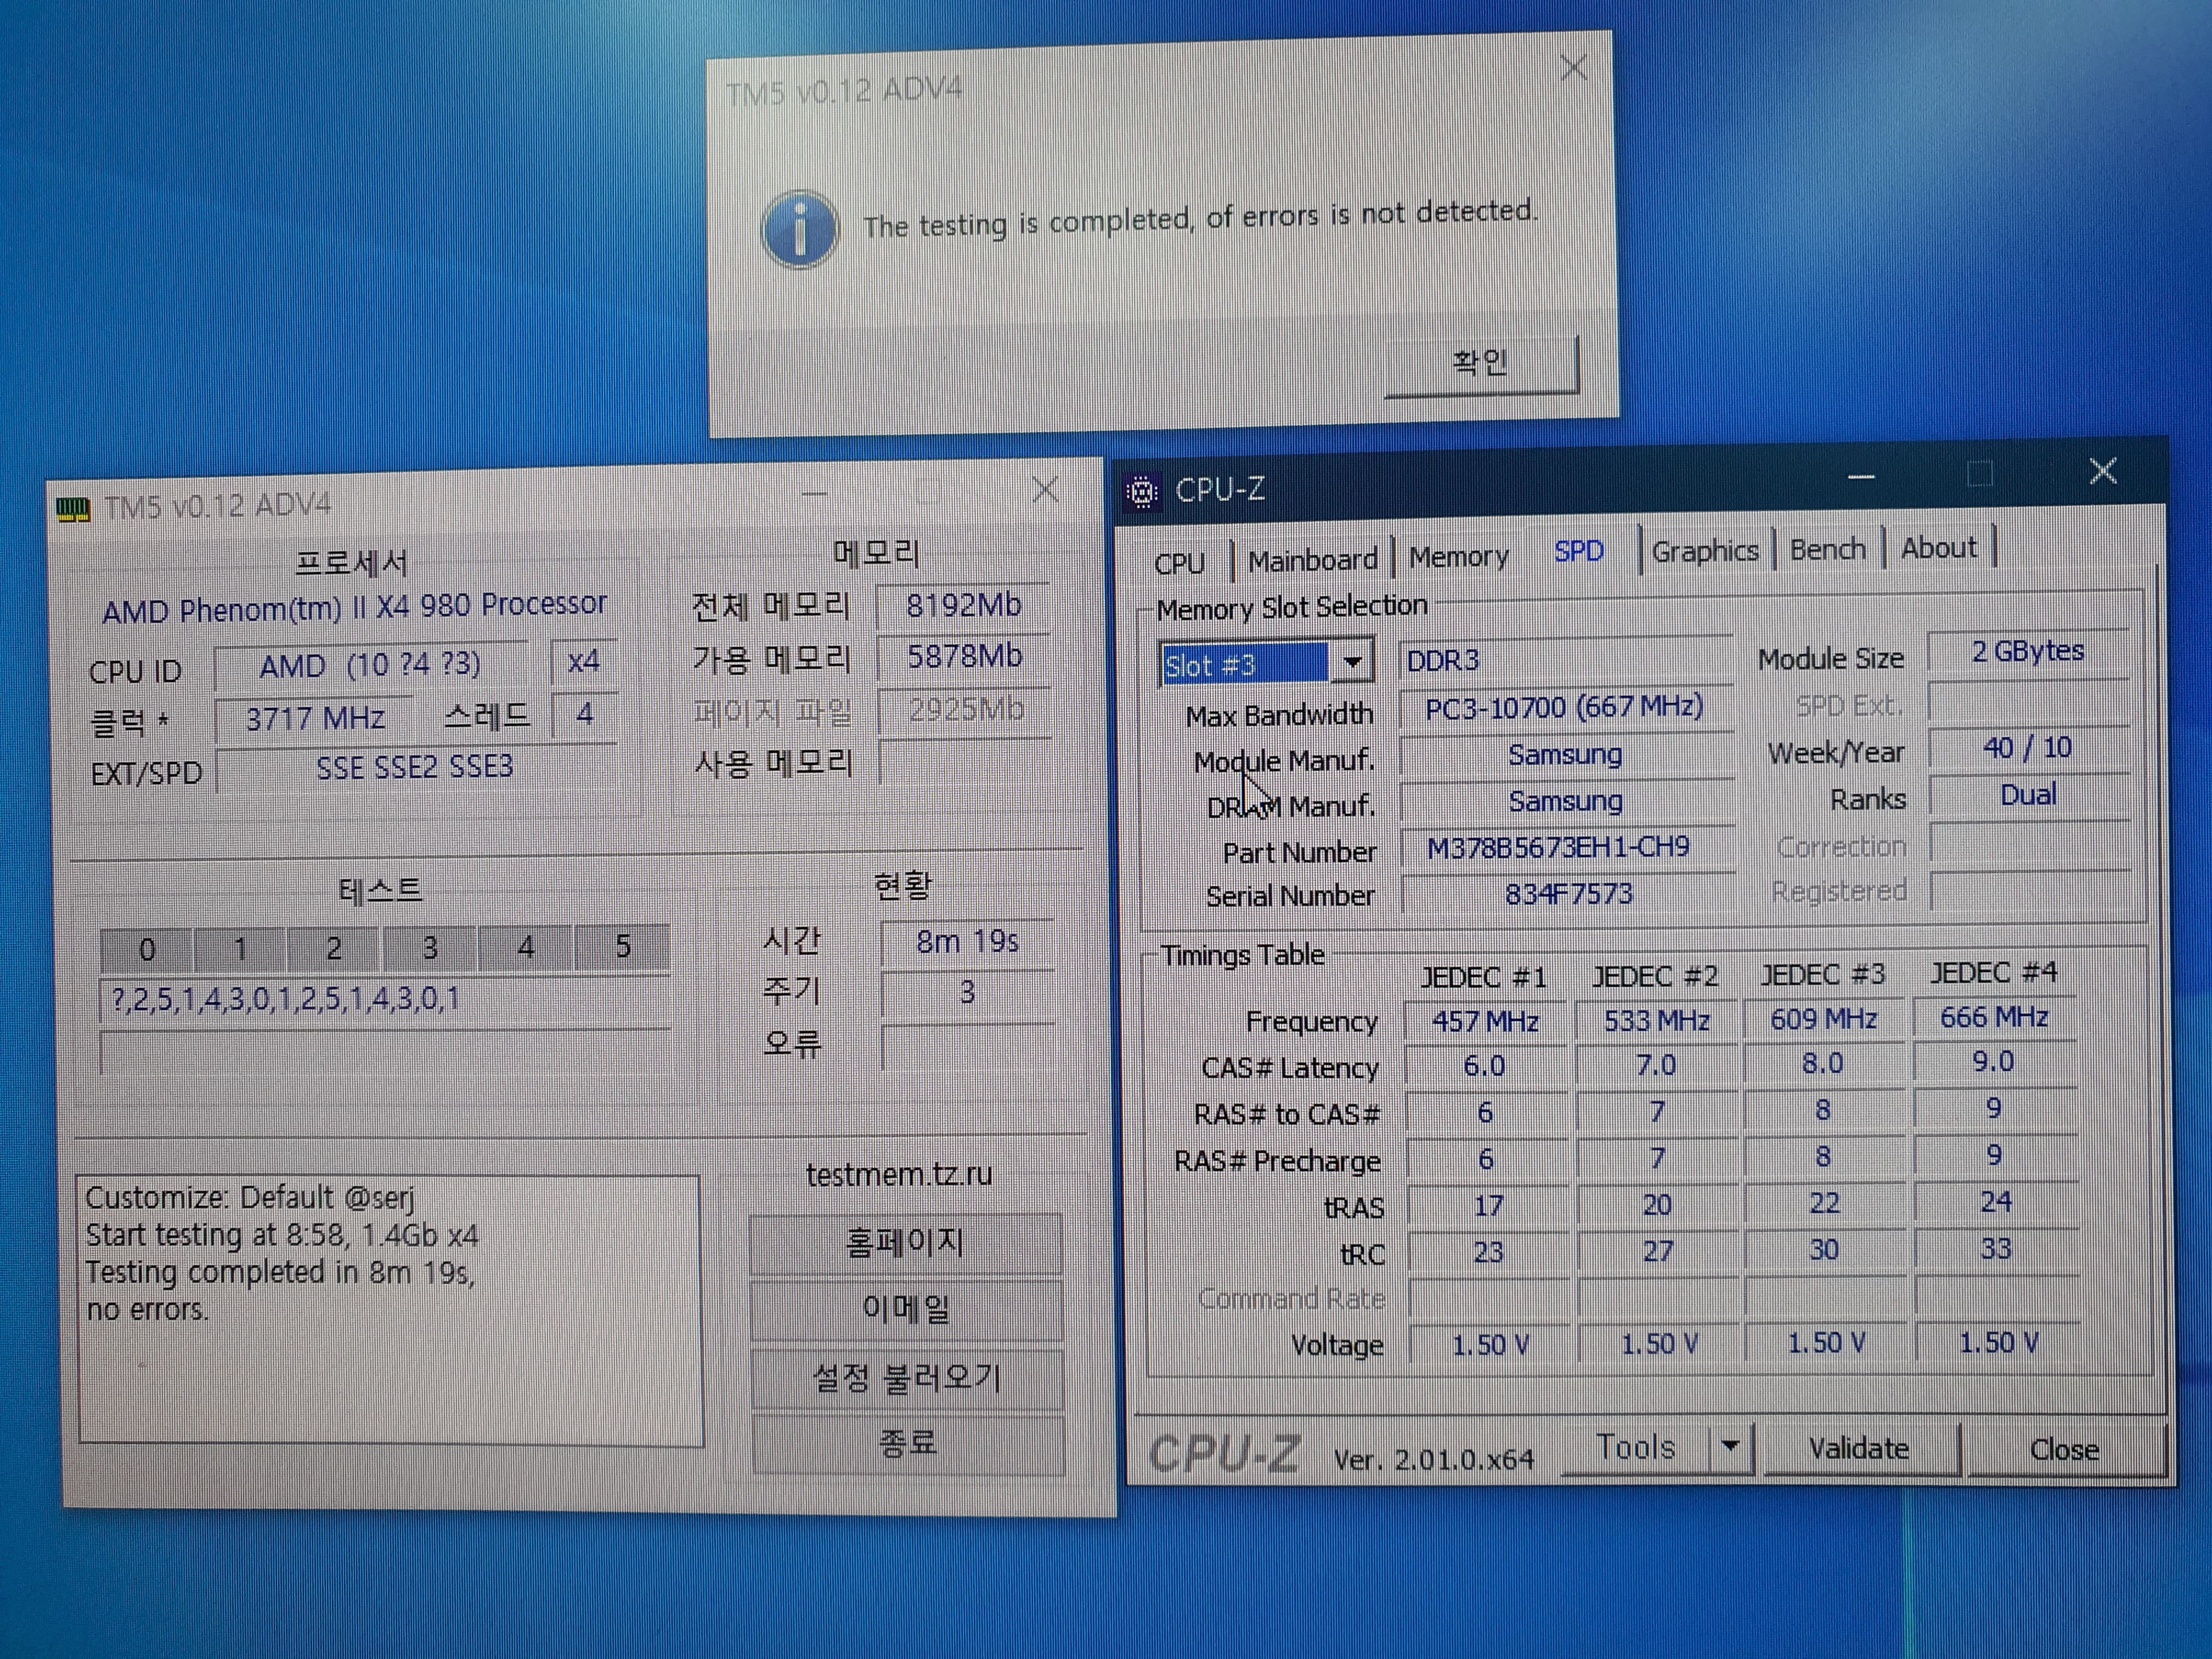The width and height of the screenshot is (2212, 1659).
Task: Close the TM5 main window
Action: 1045,490
